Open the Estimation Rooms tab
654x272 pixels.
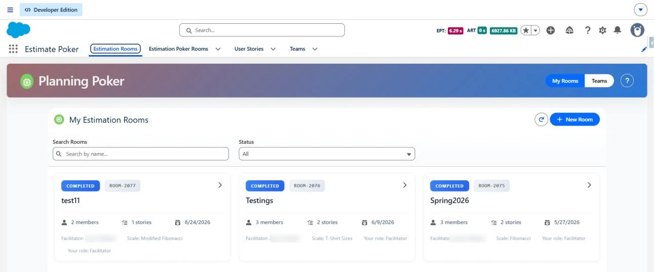[x=116, y=49]
